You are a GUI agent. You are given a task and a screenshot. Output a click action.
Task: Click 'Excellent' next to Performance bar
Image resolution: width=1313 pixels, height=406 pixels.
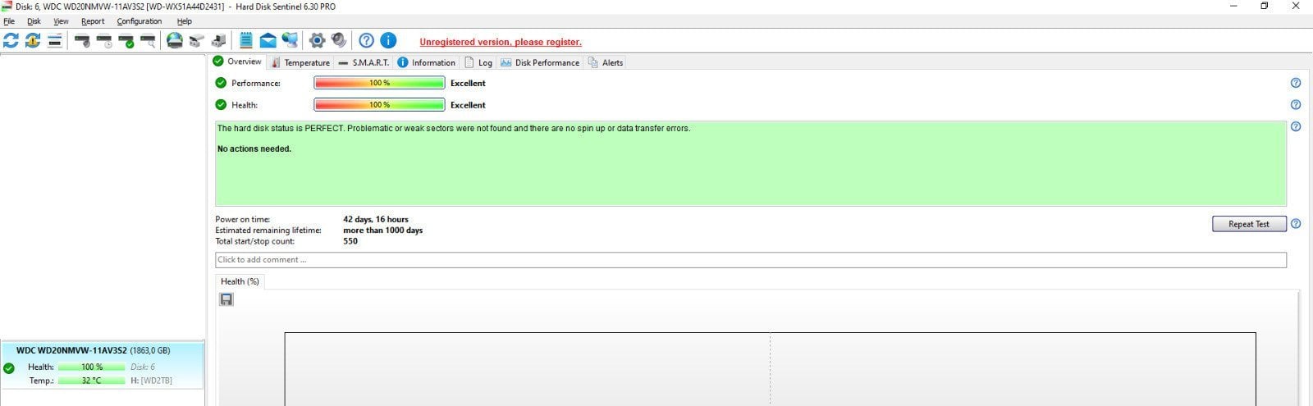(468, 83)
